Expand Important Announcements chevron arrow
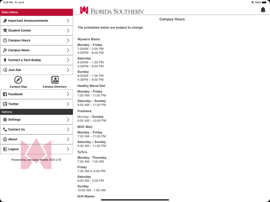 click(x=68, y=21)
